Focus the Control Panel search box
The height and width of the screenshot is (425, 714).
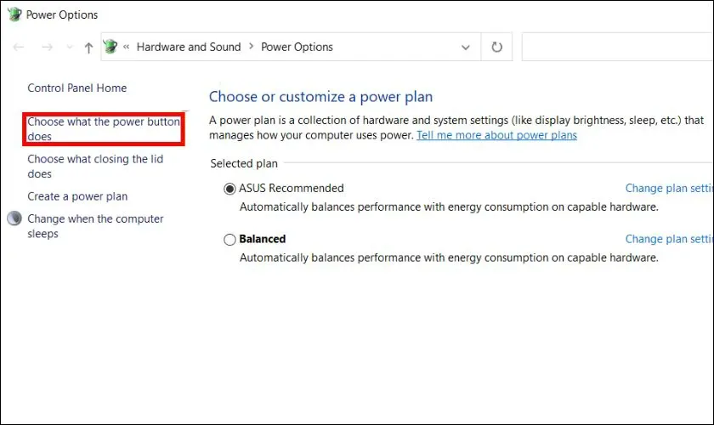[x=618, y=47]
